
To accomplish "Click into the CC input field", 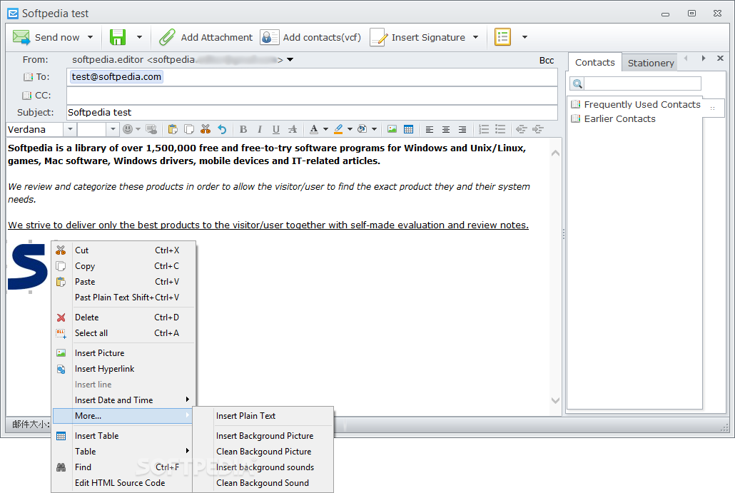I will (x=312, y=96).
